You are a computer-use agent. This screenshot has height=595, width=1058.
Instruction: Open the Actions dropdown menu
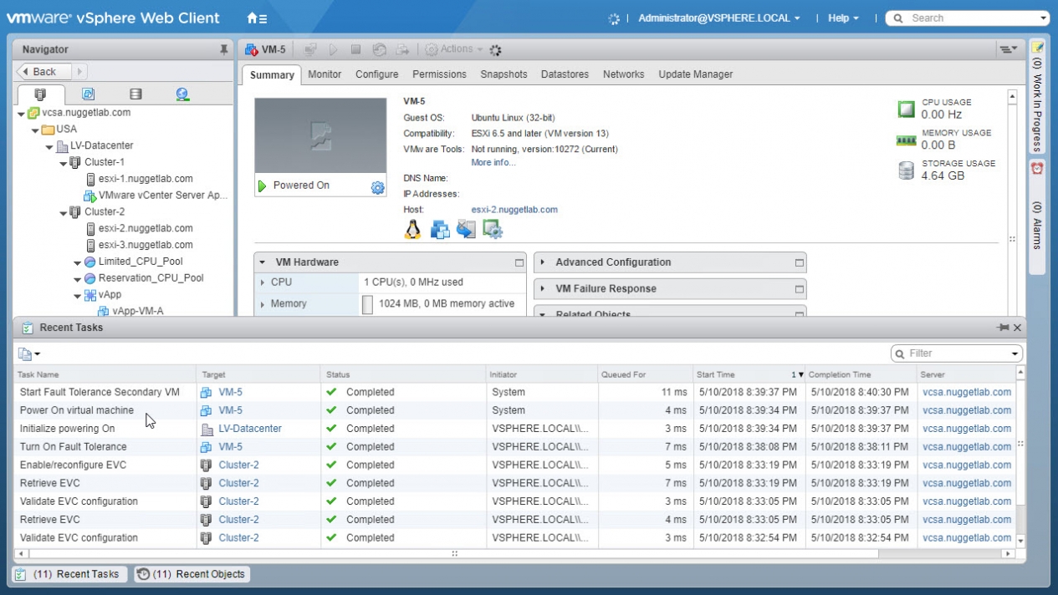click(x=455, y=49)
